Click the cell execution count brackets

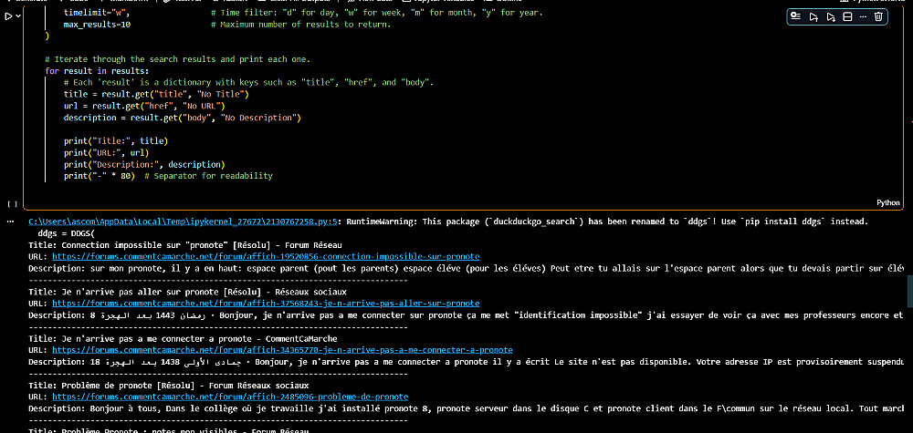[x=12, y=204]
